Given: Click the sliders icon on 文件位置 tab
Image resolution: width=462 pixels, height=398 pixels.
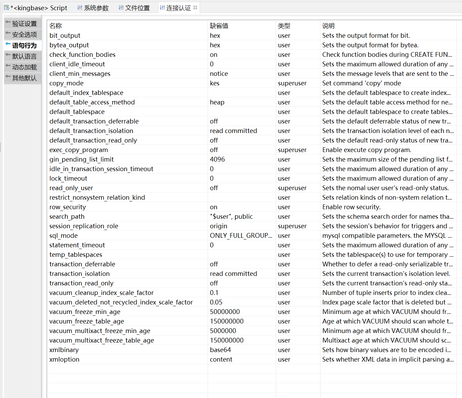Looking at the screenshot, I should pos(121,7).
